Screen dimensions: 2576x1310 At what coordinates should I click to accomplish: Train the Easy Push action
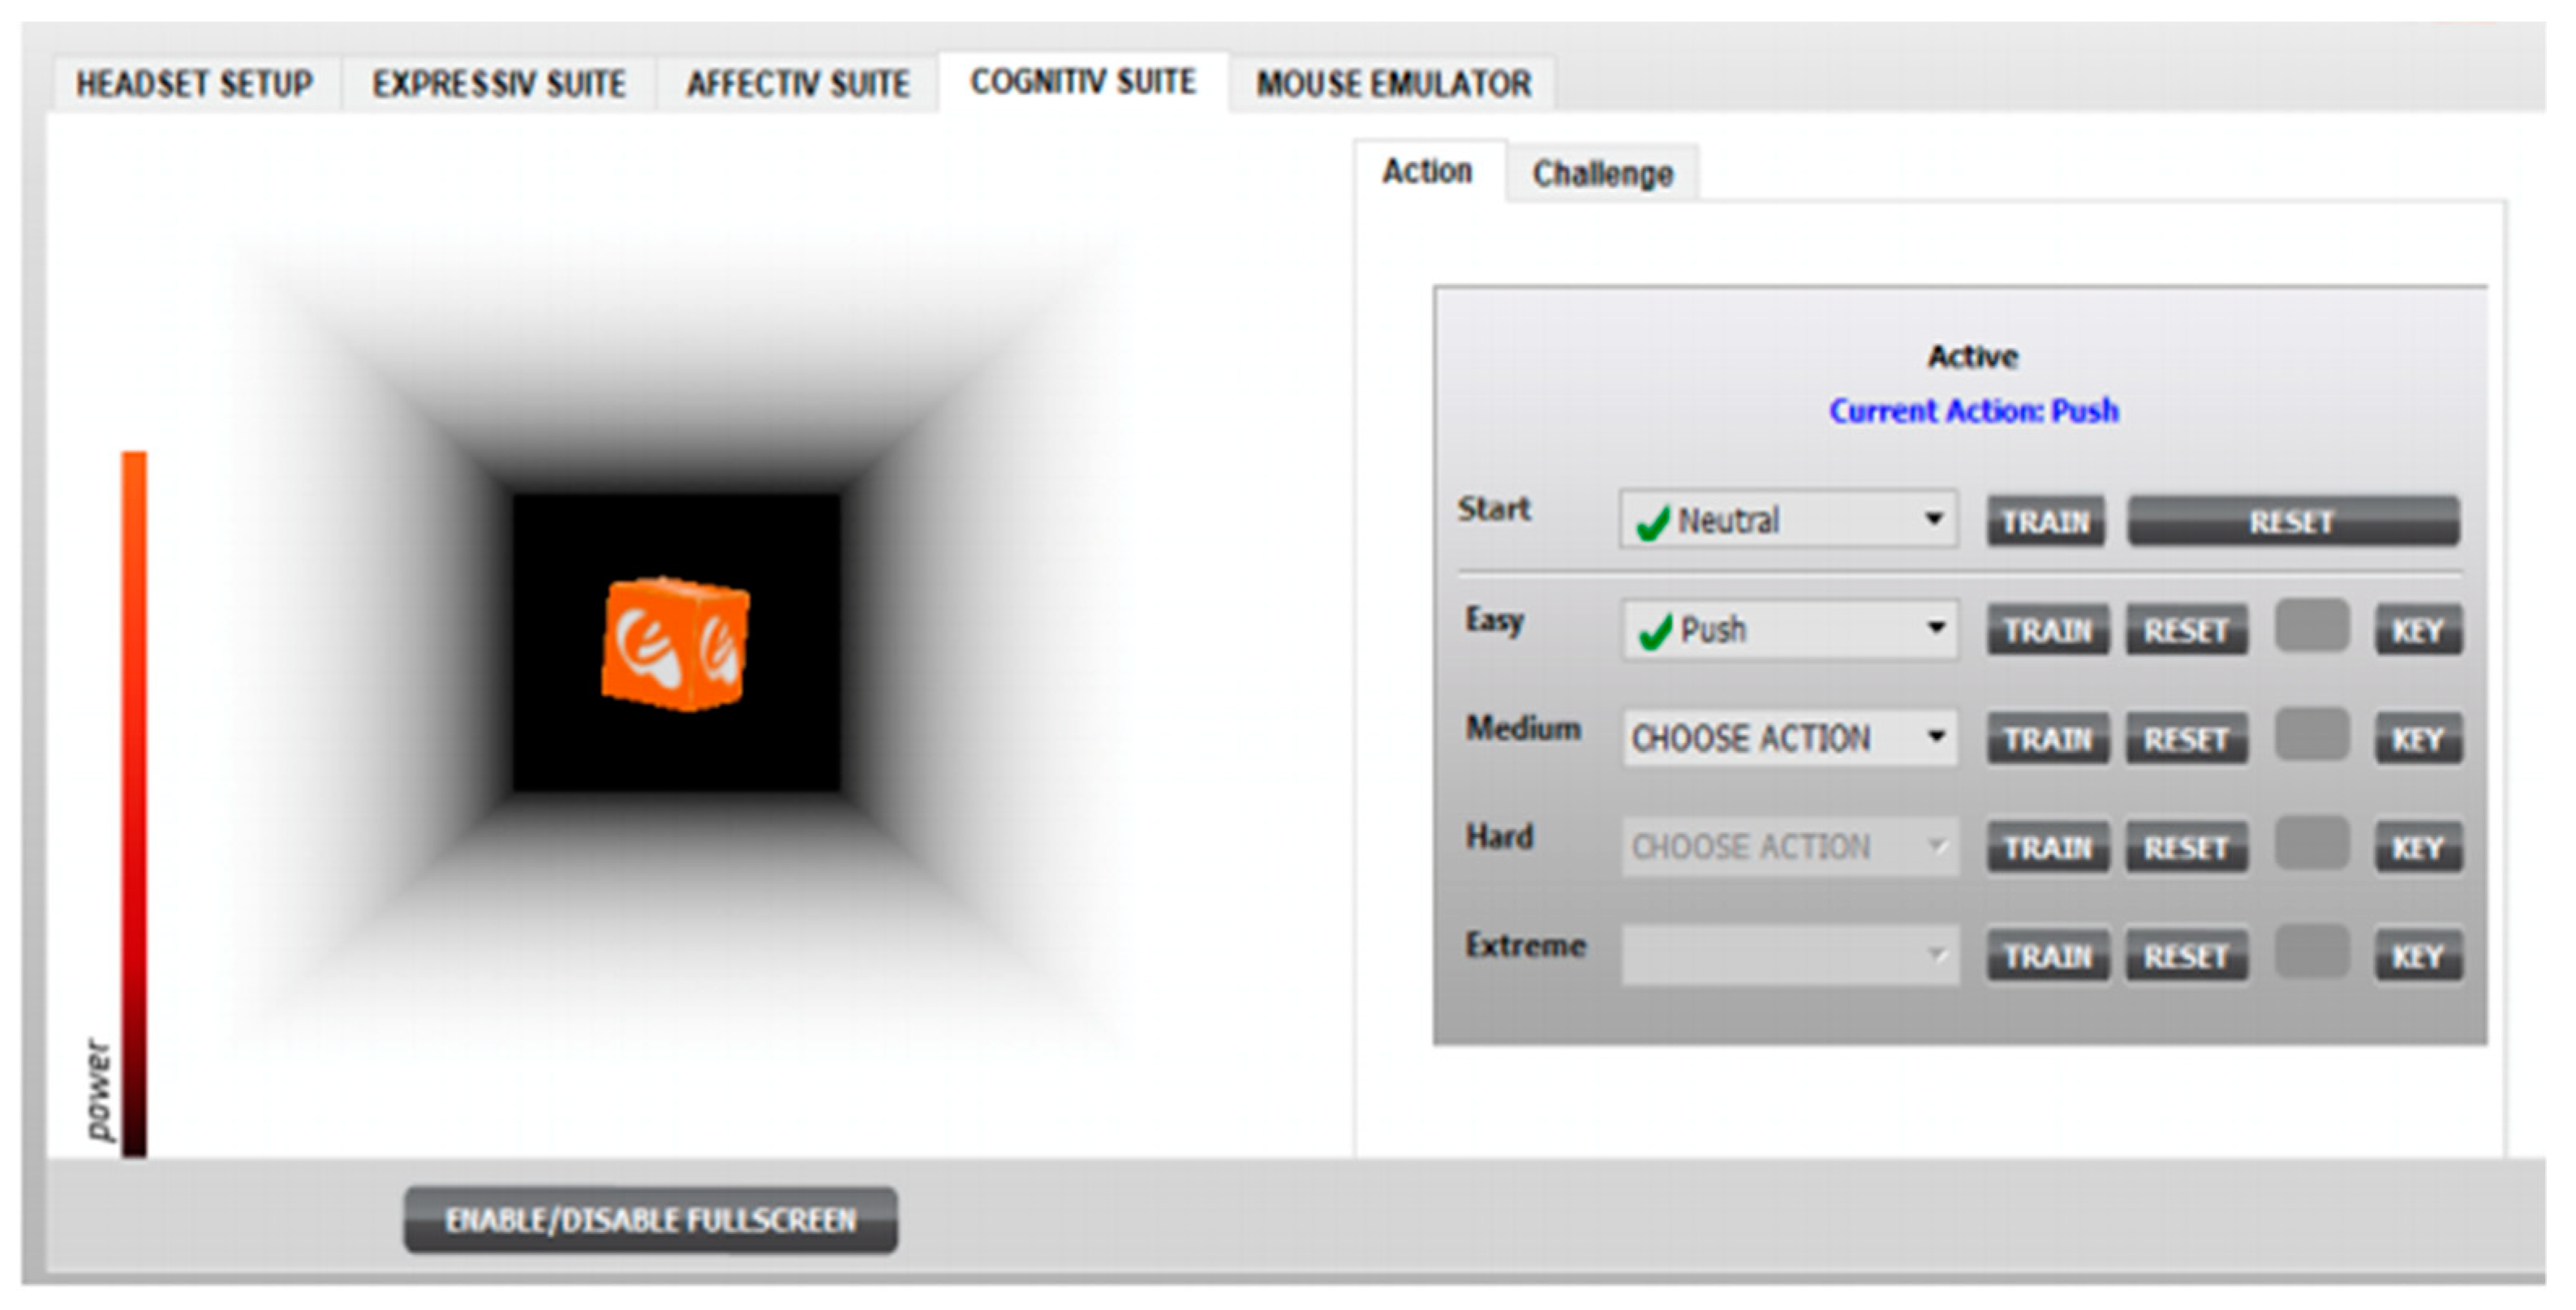[x=2047, y=630]
